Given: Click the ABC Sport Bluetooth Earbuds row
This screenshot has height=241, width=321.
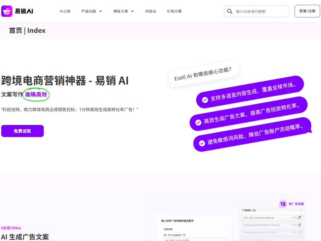Looking at the screenshot, I should [272, 218].
